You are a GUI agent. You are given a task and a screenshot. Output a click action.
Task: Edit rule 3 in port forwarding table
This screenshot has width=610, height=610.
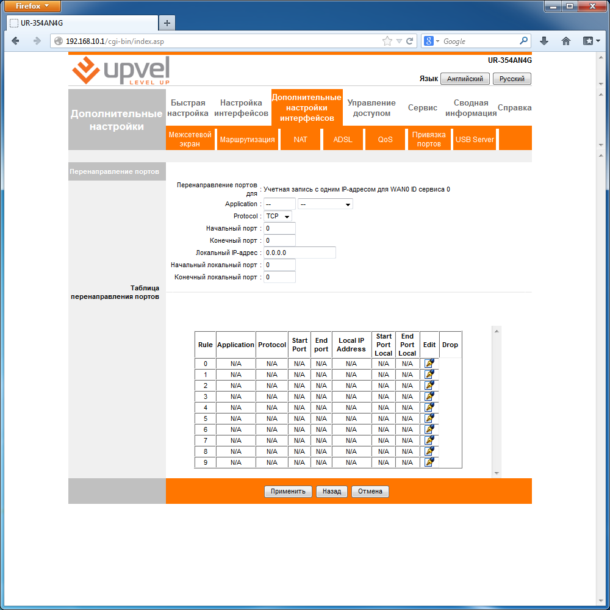tap(429, 396)
